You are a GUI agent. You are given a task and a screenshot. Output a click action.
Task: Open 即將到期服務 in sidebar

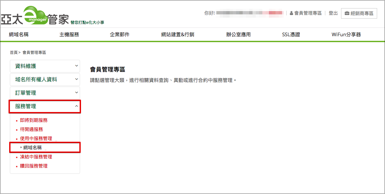[x=34, y=121]
